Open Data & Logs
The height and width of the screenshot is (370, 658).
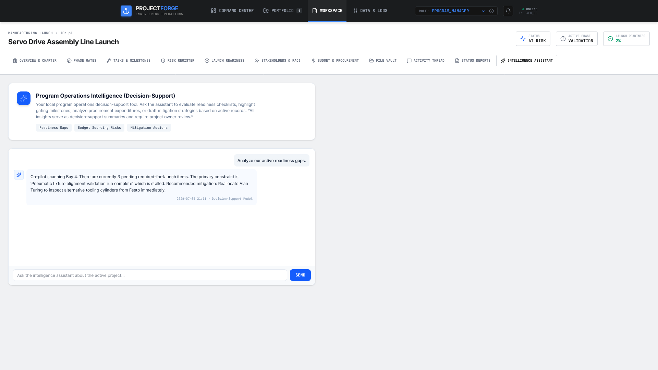tap(370, 11)
